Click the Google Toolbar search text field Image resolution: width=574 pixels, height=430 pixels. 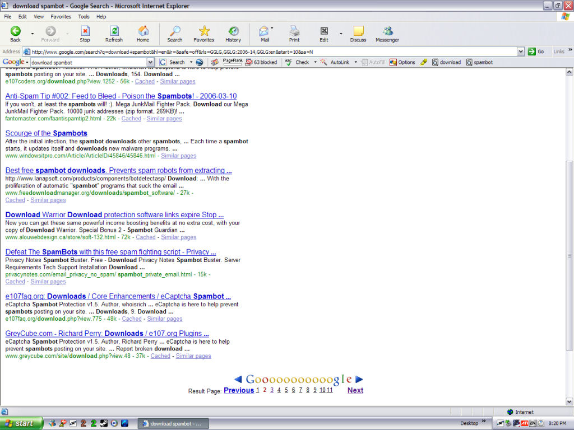pyautogui.click(x=89, y=63)
